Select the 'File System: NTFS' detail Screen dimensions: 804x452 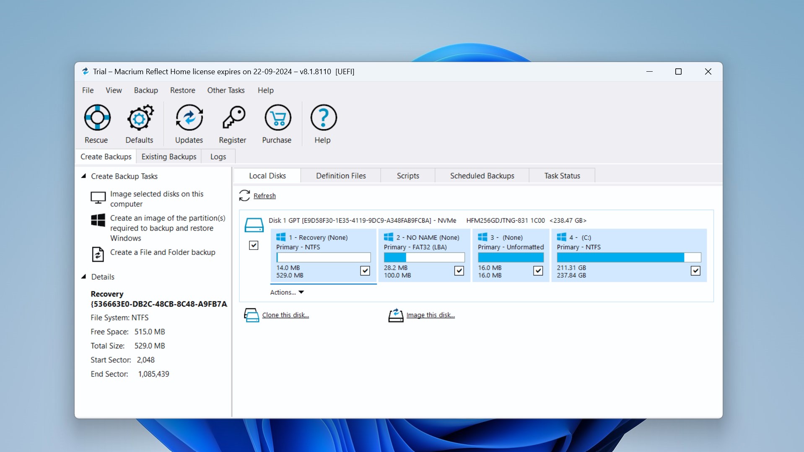pos(119,317)
